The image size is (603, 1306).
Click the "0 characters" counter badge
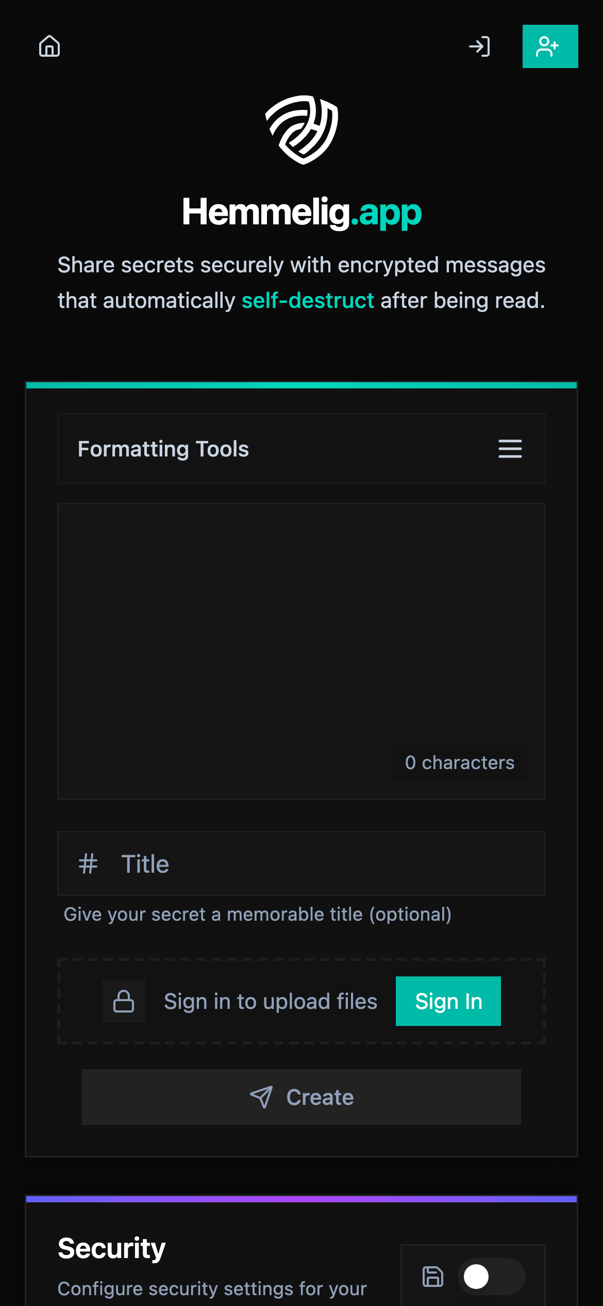point(460,762)
